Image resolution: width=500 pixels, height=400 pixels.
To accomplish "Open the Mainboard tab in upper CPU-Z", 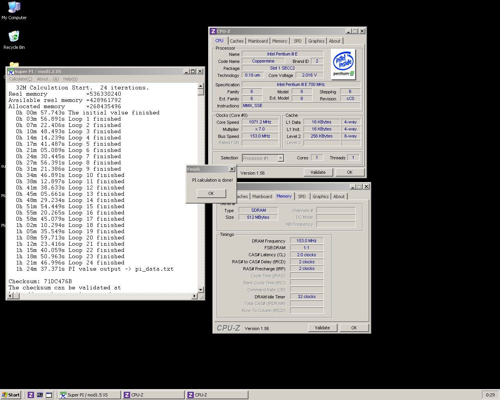I will (258, 41).
